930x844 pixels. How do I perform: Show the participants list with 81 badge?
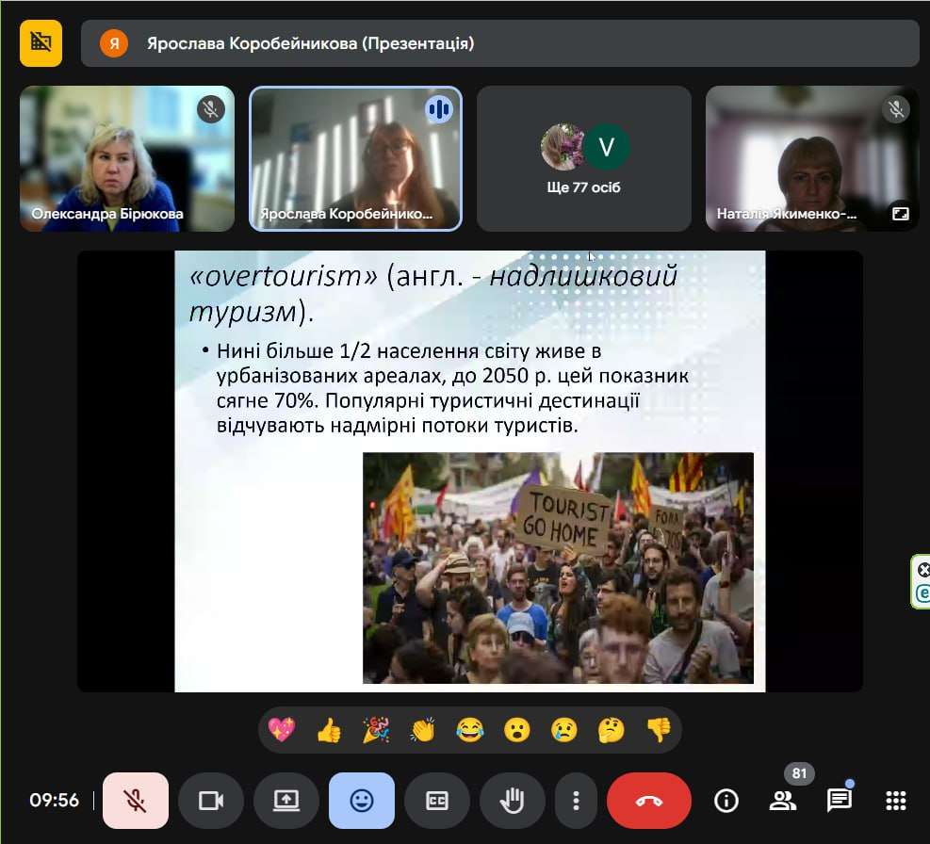783,801
